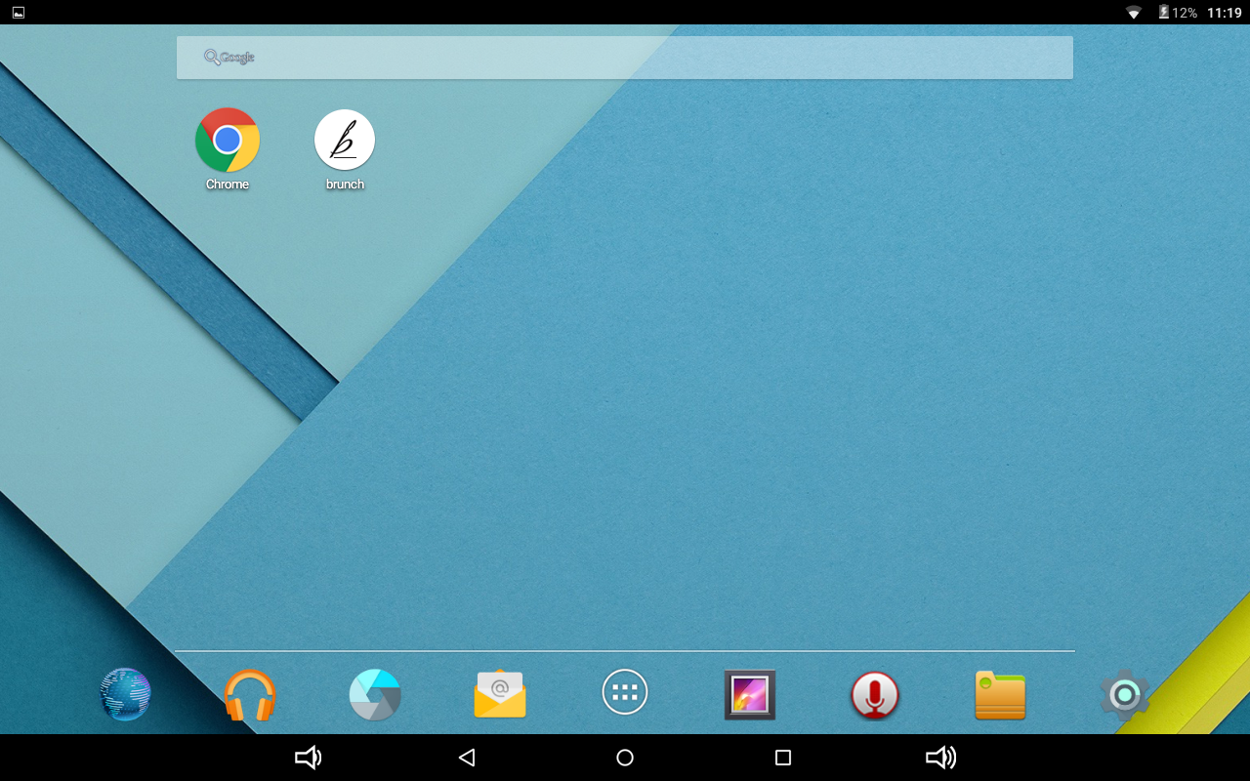Open the orange file manager
This screenshot has height=781, width=1250.
(999, 694)
